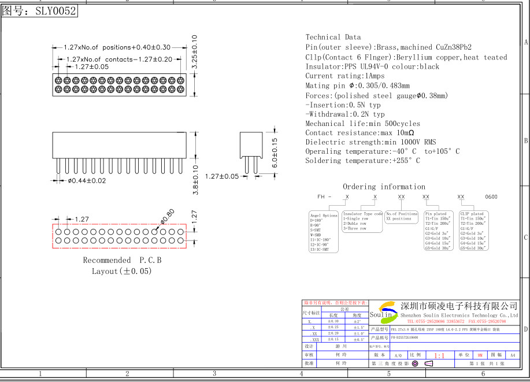Click the vertical '3.25±0.10' dimension
This screenshot has width=530, height=382.
195,51
